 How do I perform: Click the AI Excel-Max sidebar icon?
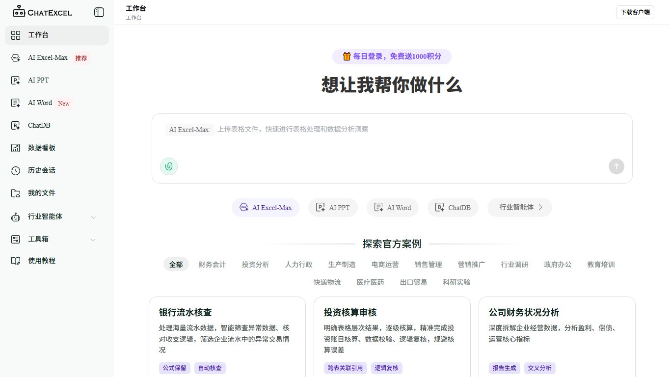(16, 58)
